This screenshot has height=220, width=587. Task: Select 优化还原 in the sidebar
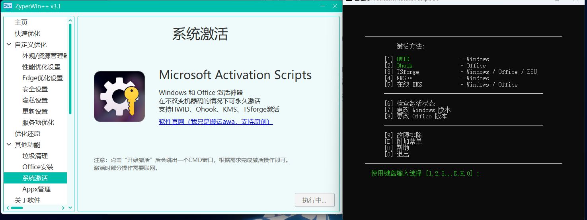pos(27,134)
